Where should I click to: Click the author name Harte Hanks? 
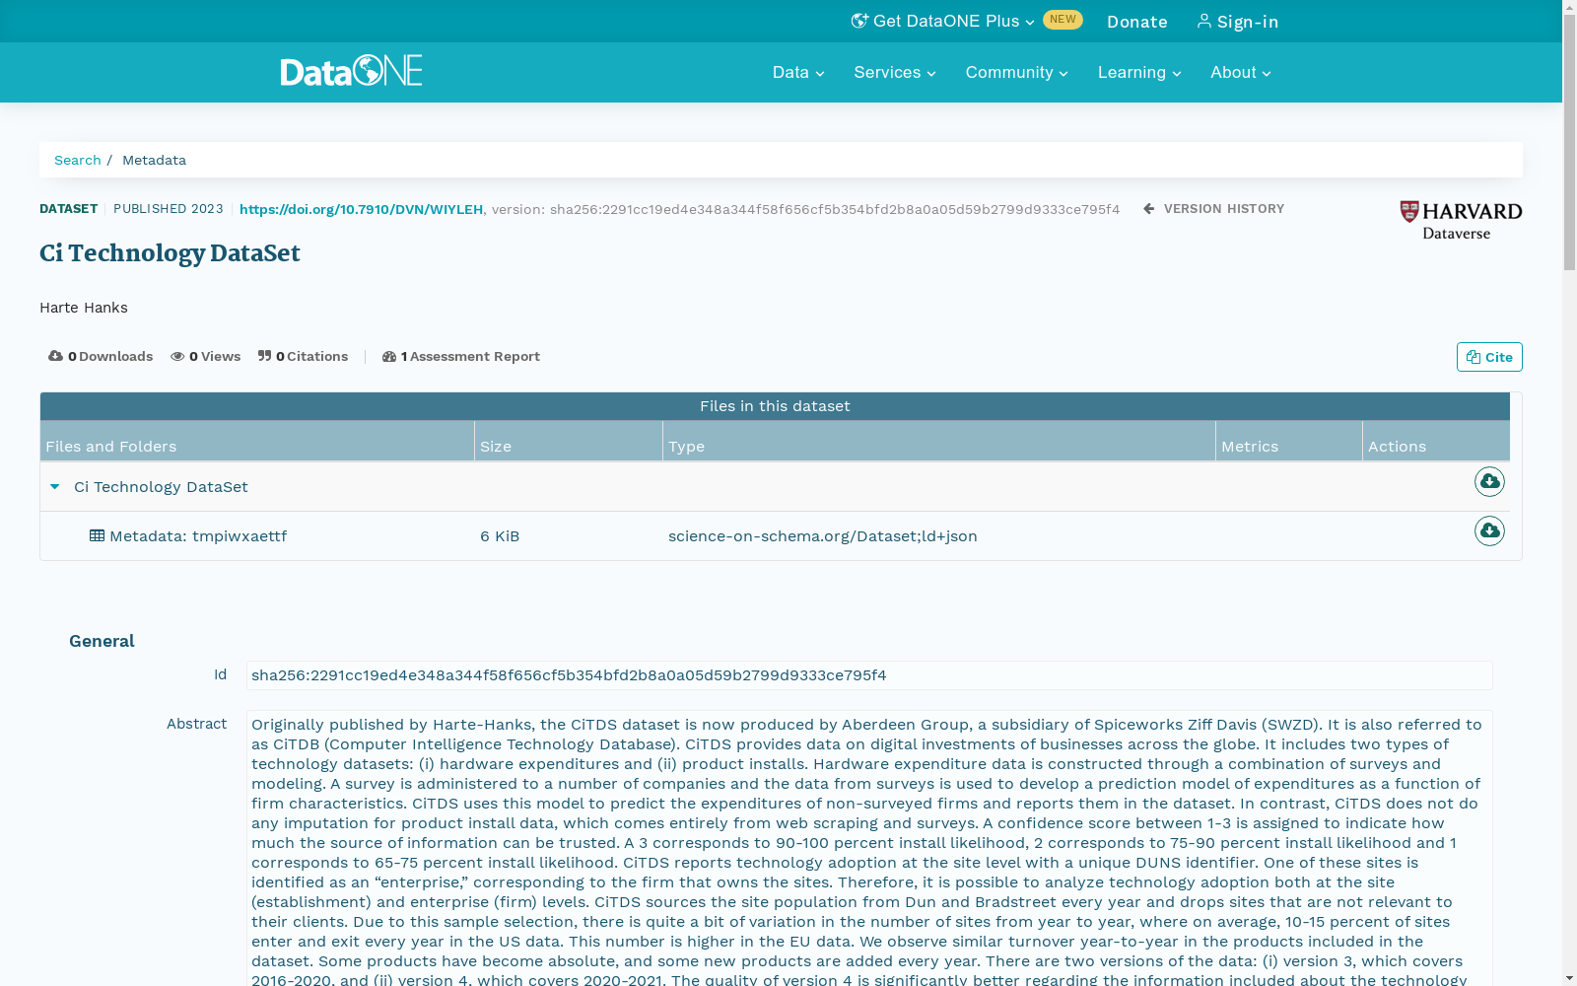[x=84, y=308]
